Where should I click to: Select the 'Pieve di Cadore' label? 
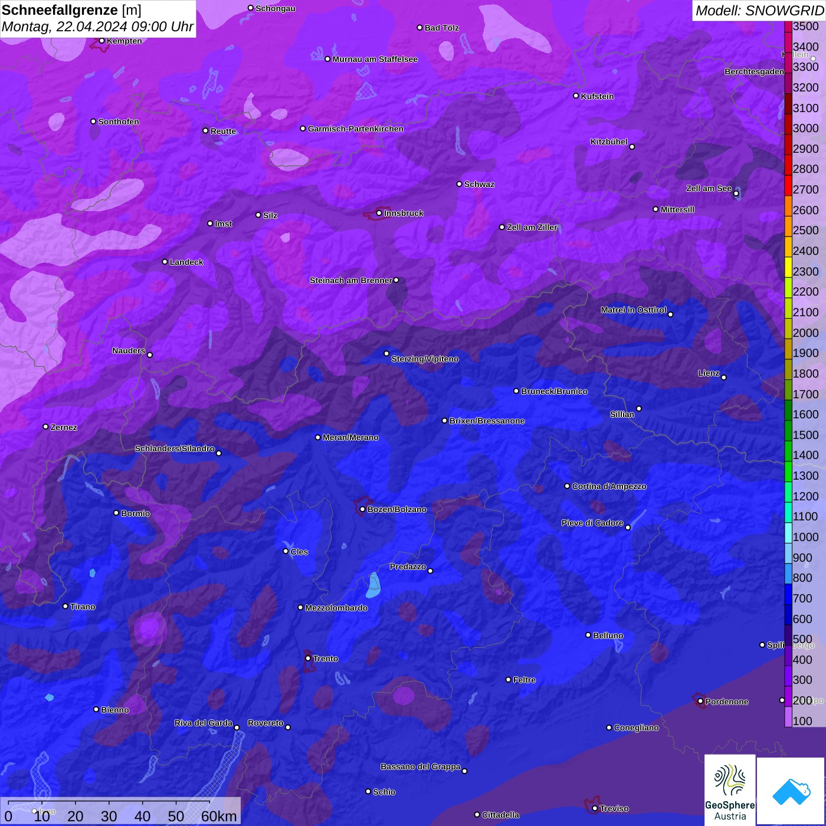tap(592, 523)
